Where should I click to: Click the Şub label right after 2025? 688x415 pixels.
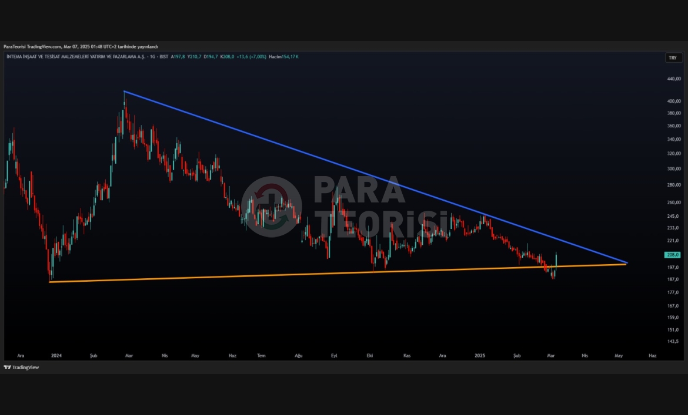(x=517, y=356)
